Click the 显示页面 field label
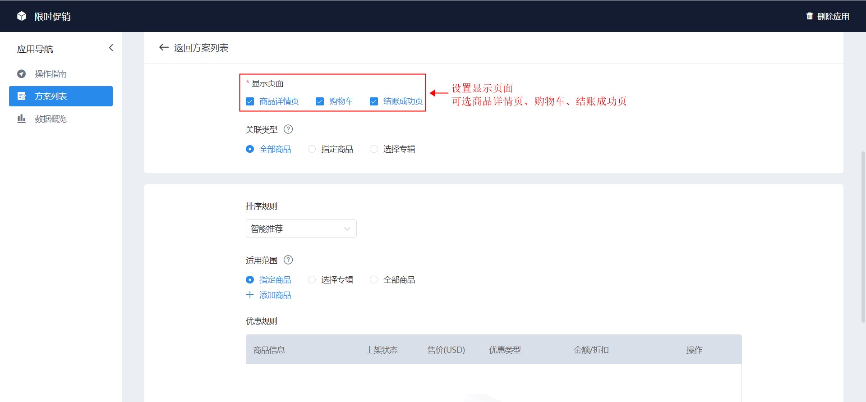This screenshot has height=402, width=866. (267, 83)
